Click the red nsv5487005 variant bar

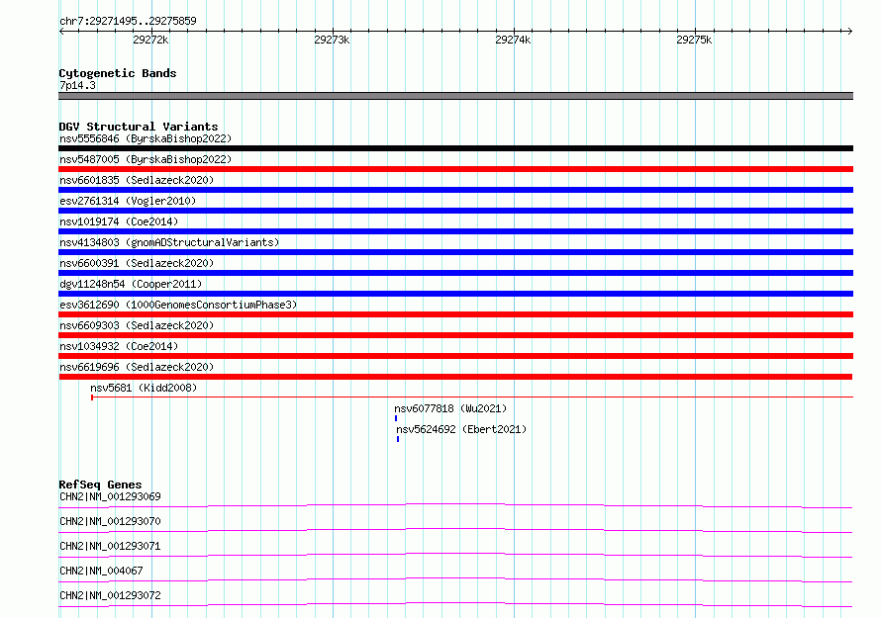[x=455, y=169]
